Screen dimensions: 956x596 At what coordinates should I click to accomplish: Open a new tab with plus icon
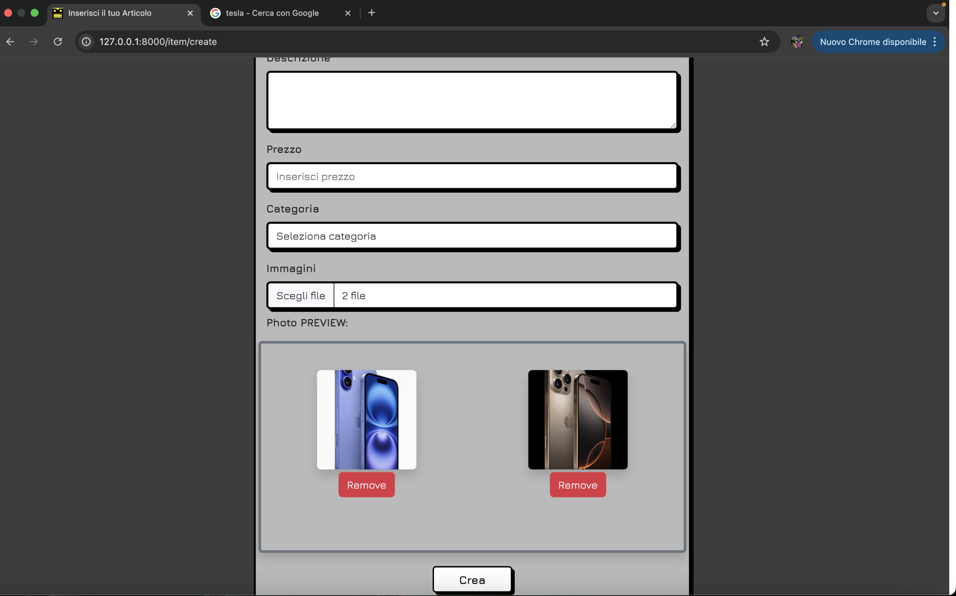pos(372,13)
